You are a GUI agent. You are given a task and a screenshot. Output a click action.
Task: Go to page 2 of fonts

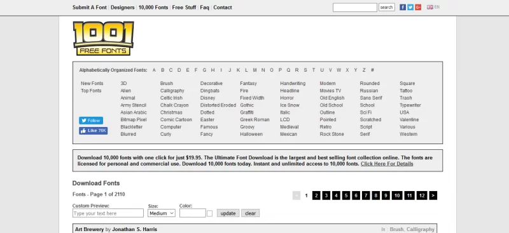pyautogui.click(x=316, y=196)
